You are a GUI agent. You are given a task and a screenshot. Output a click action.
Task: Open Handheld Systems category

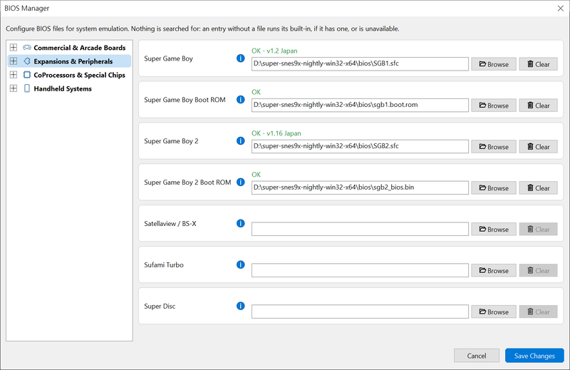(63, 88)
